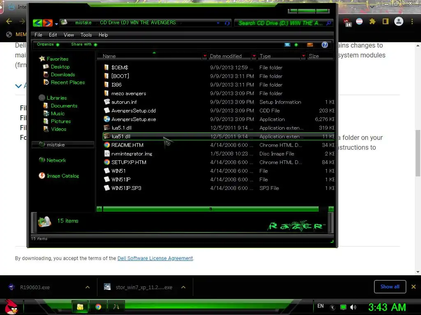This screenshot has height=315, width=421.
Task: Select the SETUPXP.HTM Chrome icon
Action: pos(107,162)
